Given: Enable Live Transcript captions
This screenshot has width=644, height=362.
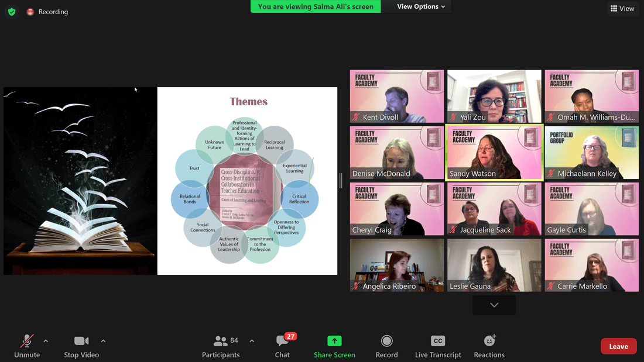Looking at the screenshot, I should [x=437, y=341].
